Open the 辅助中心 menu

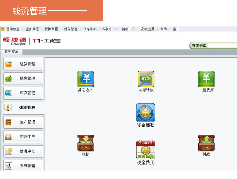point(128,29)
